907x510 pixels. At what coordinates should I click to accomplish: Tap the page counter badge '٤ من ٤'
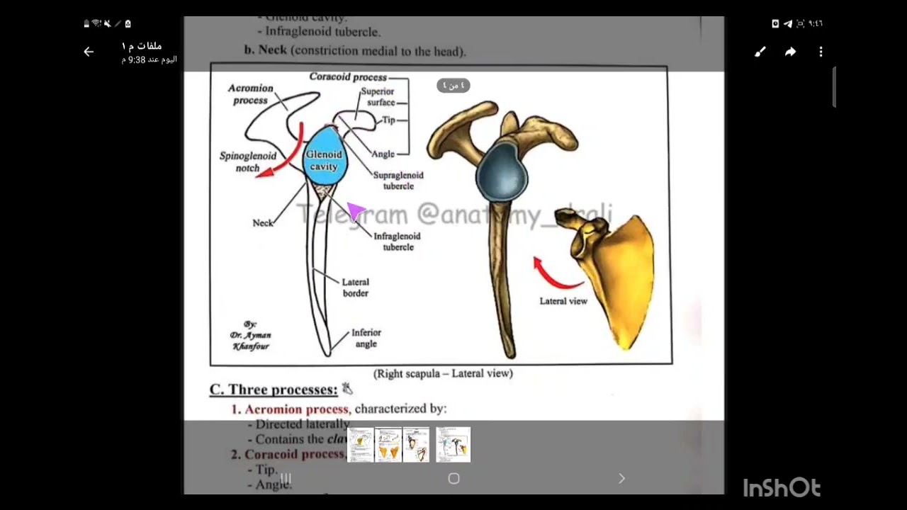point(453,85)
